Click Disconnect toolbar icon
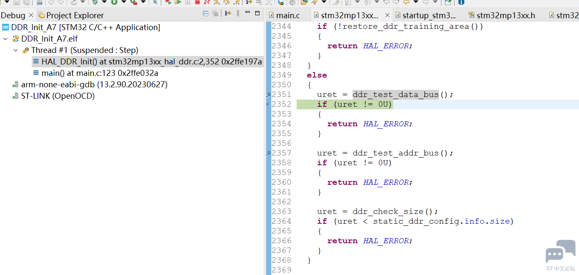This screenshot has height=275, width=579. [207, 2]
